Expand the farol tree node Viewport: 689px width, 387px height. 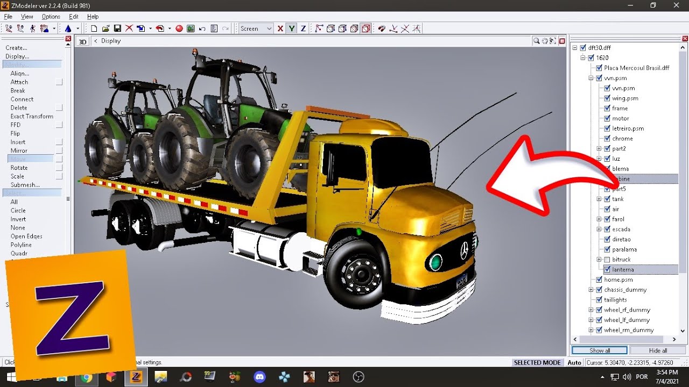click(599, 219)
